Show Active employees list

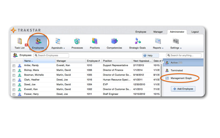(183, 63)
